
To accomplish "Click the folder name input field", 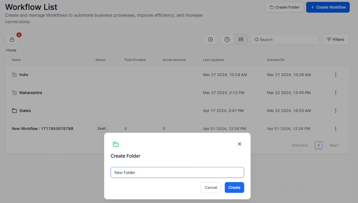I will point(177,173).
